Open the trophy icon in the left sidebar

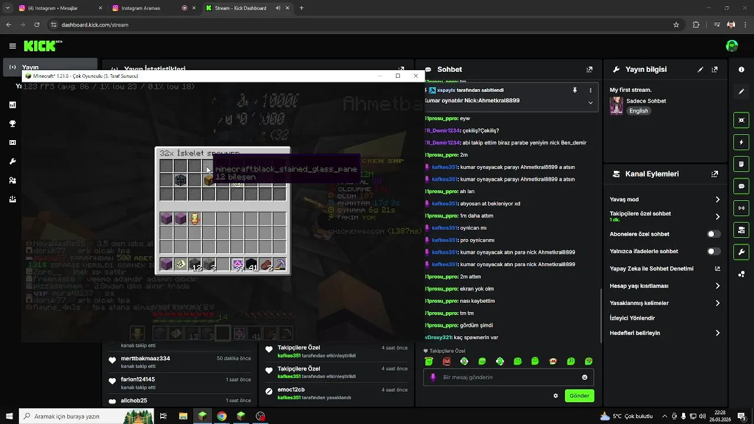[x=12, y=124]
